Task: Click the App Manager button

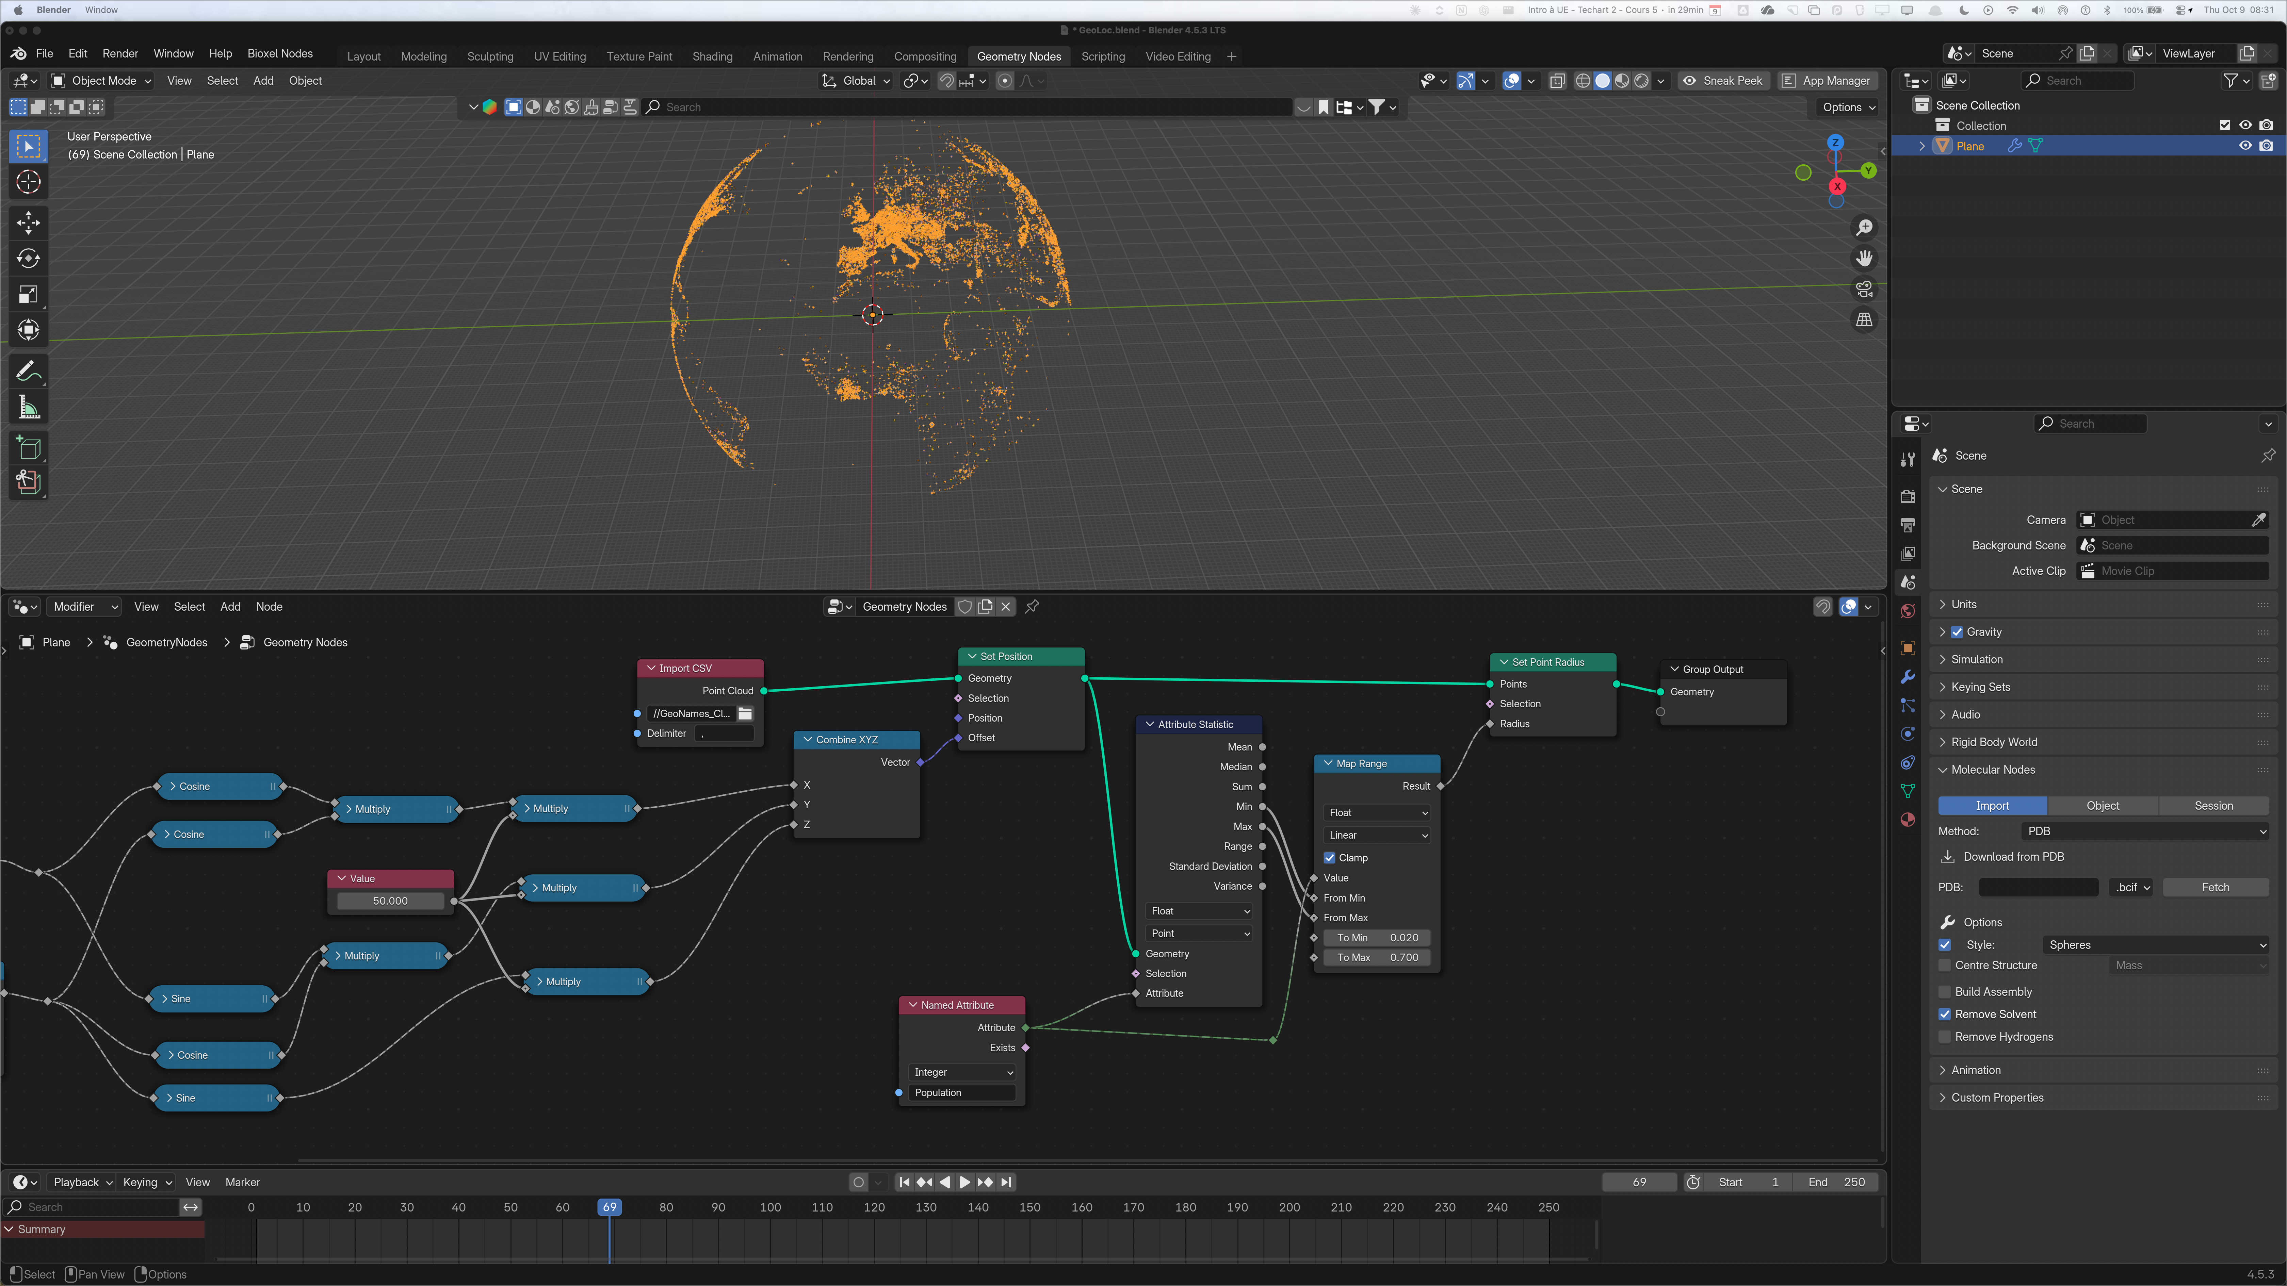Action: click(1827, 81)
